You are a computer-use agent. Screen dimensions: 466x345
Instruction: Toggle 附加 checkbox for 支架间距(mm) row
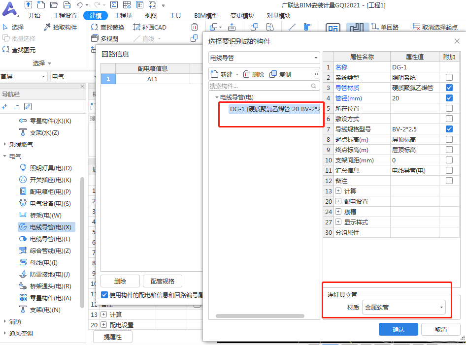click(449, 160)
